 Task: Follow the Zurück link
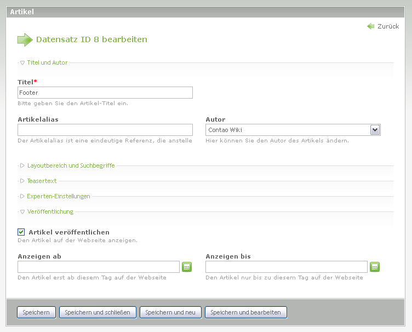(x=388, y=26)
